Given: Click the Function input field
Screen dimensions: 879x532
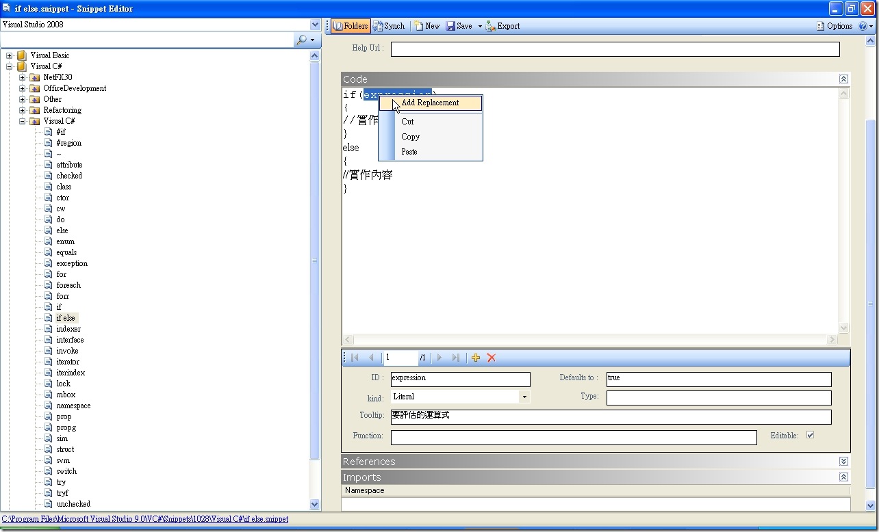Looking at the screenshot, I should [574, 437].
